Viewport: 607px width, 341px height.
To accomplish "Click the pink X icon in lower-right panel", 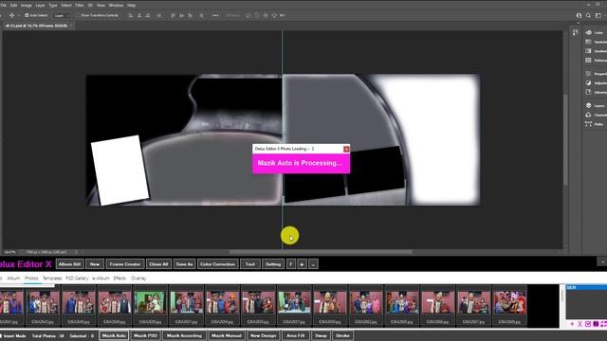I will [579, 324].
